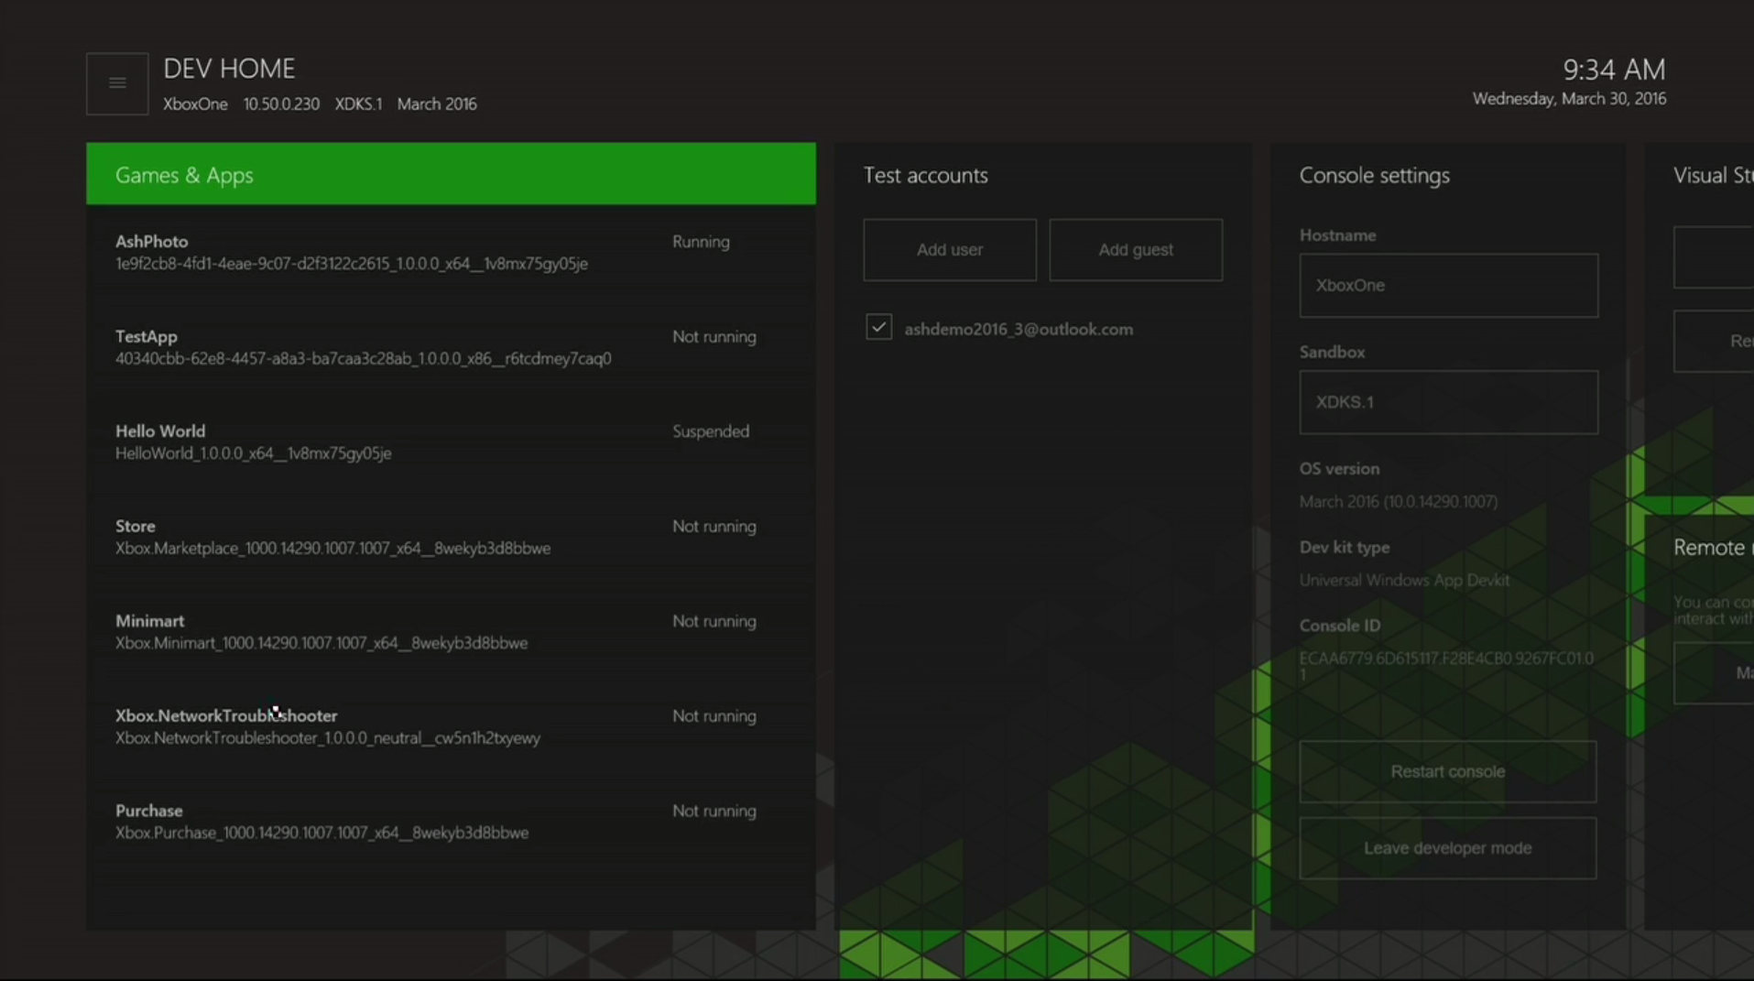Click the ashdemo2016_3@outlook.com account name
The width and height of the screenshot is (1754, 981).
pyautogui.click(x=1019, y=329)
